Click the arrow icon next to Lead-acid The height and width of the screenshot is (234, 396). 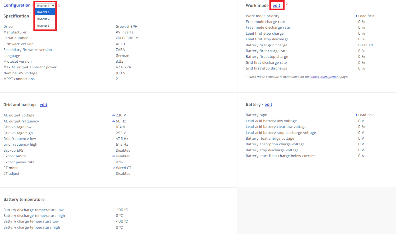tap(356, 115)
